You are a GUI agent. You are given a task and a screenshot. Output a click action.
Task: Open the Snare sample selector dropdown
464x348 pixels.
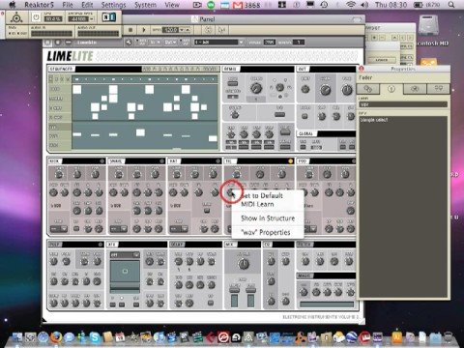119,229
